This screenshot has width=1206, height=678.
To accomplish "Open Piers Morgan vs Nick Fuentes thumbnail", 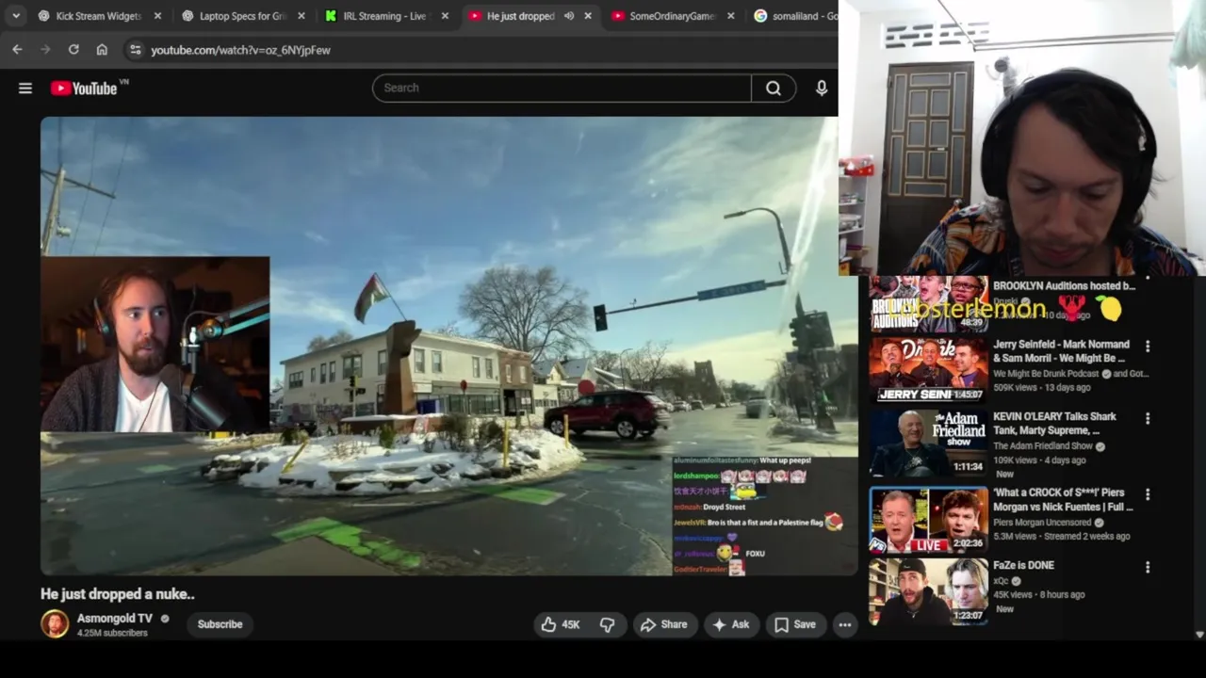I will 928,519.
